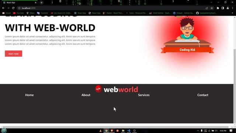Image resolution: width=236 pixels, height=133 pixels.
Task: Open the Maps bookmark
Action: click(x=30, y=13)
